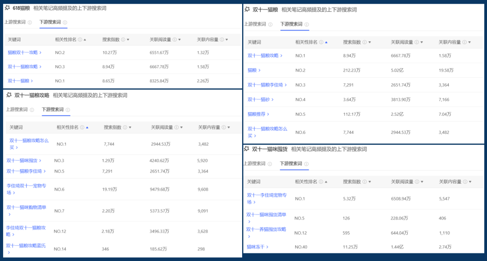Click the pin icon beside the 618猫粮 title
The image size is (487, 261).
(7, 8)
